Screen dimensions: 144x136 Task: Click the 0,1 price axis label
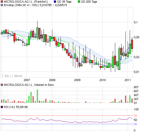click(x=136, y=22)
